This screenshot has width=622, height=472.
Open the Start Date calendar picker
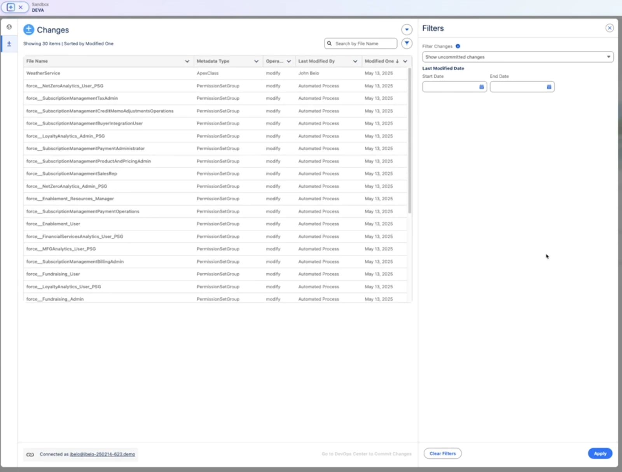pos(481,87)
